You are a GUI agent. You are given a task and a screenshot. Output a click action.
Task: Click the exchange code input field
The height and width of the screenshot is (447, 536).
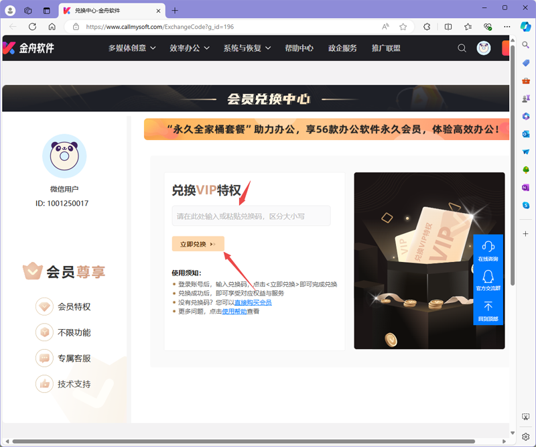pos(251,215)
